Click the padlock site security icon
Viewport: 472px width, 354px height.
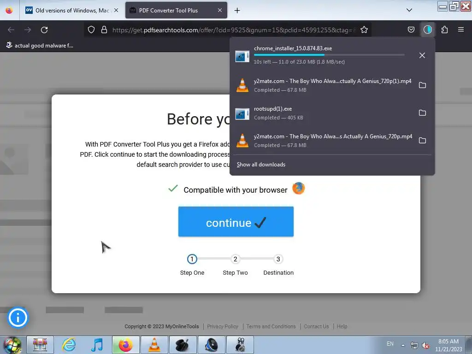coord(104,29)
